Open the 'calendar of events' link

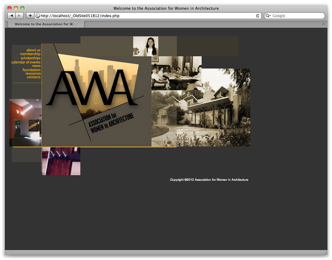pyautogui.click(x=26, y=62)
